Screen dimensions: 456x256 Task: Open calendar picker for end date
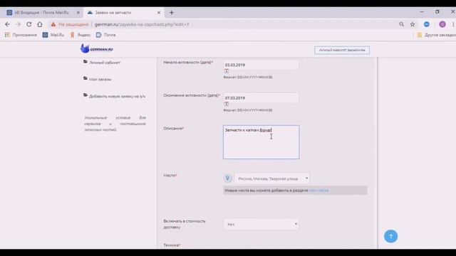tap(227, 104)
